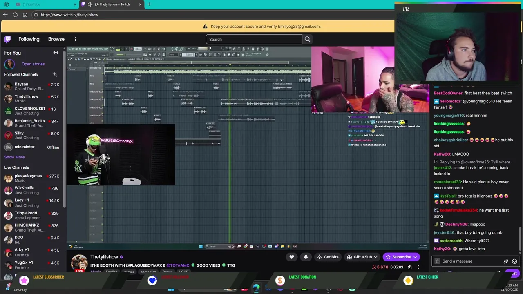Image resolution: width=523 pixels, height=294 pixels.
Task: Click the party popper celebration icon in chat
Action: pyautogui.click(x=506, y=261)
